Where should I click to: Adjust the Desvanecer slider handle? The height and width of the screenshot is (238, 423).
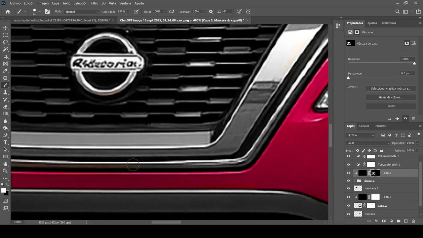point(348,78)
